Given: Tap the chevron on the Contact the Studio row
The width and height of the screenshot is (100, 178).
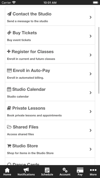Looking at the screenshot, I should tap(91, 17).
